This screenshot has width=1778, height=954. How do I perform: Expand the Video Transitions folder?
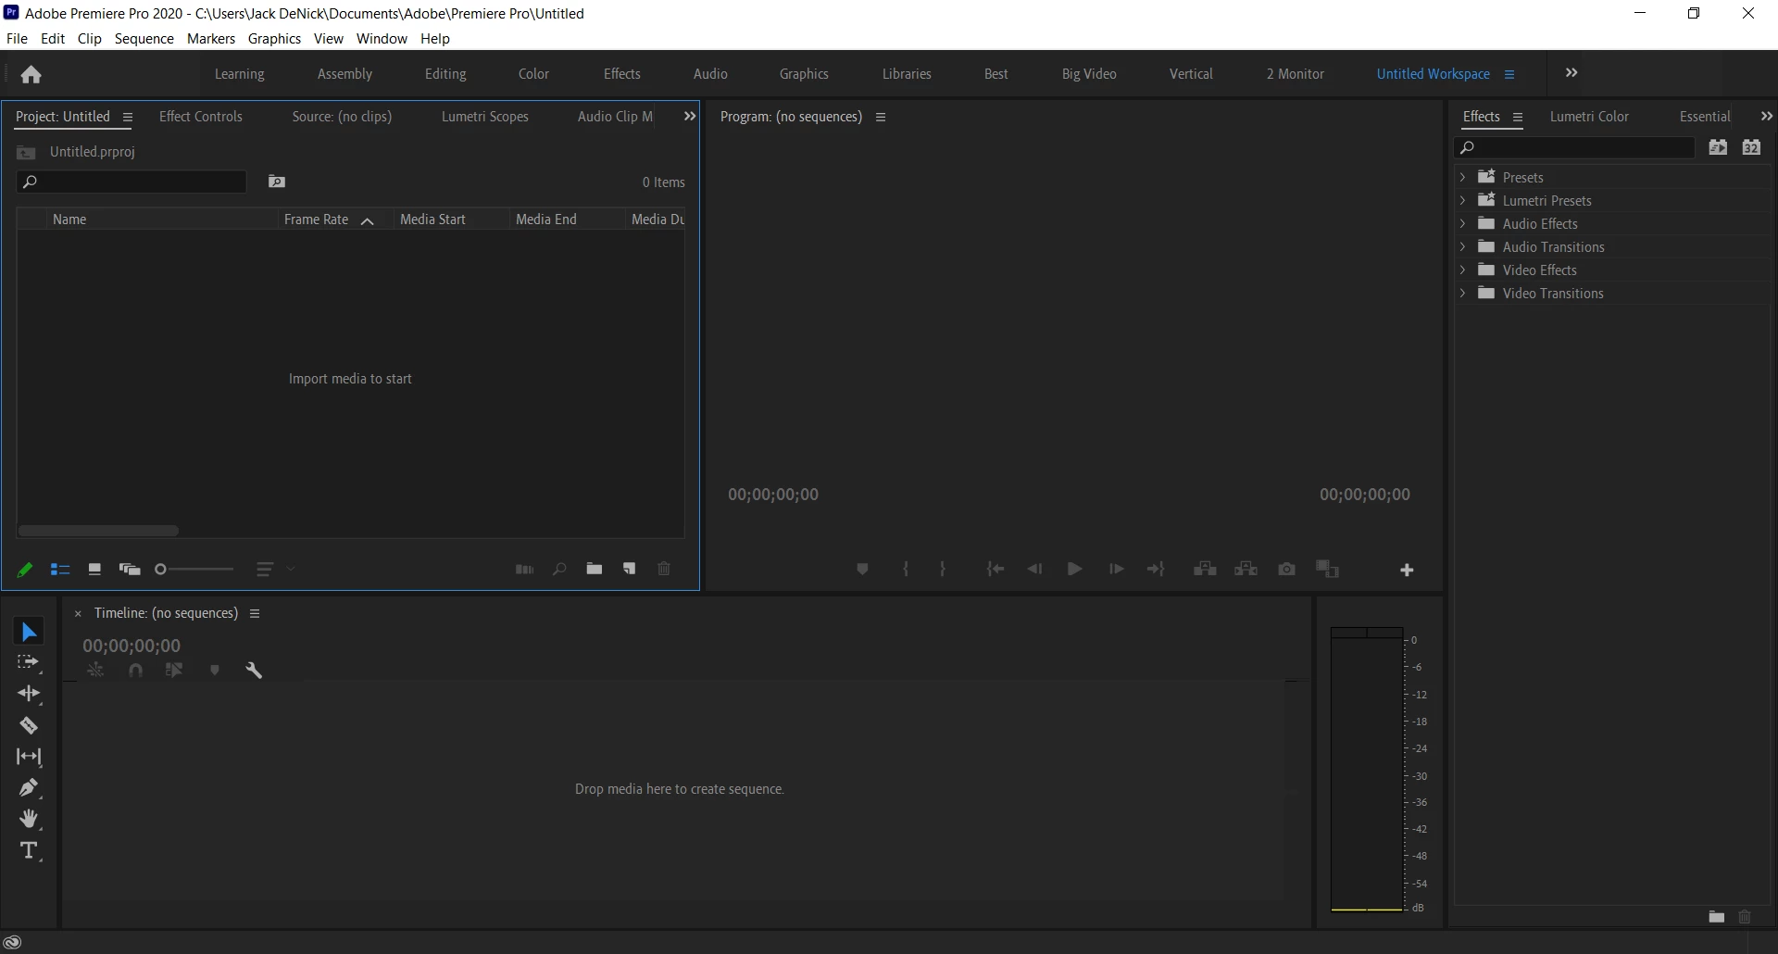tap(1462, 293)
